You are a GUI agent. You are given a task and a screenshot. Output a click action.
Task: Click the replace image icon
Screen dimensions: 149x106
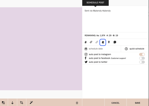coord(4,102)
